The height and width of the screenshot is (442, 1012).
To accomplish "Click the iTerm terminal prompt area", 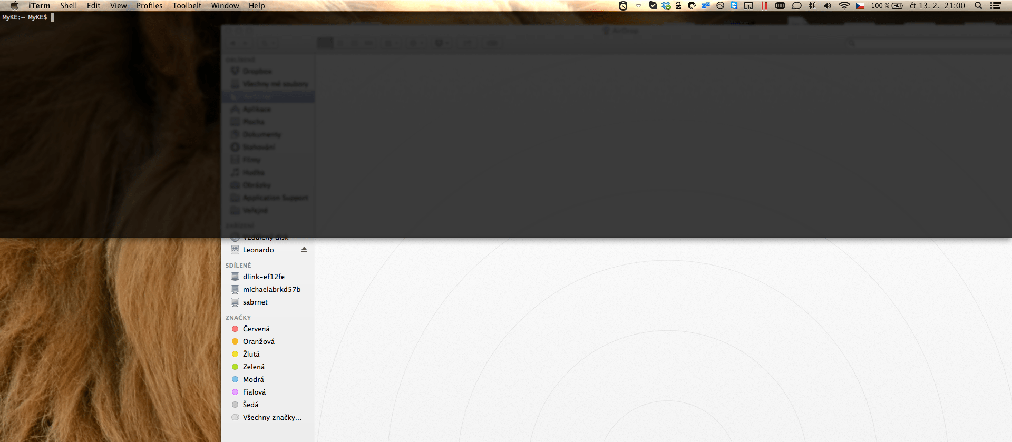I will (105, 105).
